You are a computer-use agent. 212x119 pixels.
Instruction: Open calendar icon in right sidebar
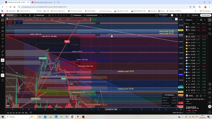tap(210, 93)
